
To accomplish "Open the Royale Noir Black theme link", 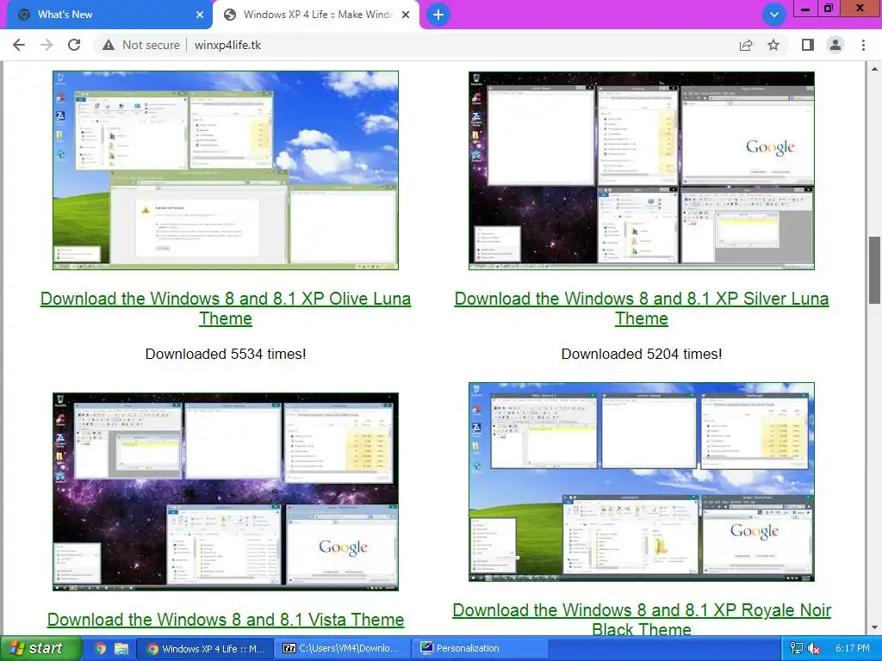I will coord(641,619).
